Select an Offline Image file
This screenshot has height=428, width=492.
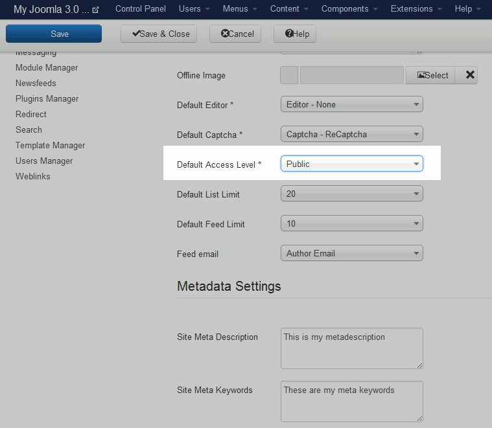click(x=430, y=75)
